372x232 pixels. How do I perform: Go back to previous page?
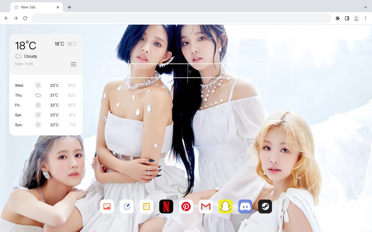(x=6, y=18)
